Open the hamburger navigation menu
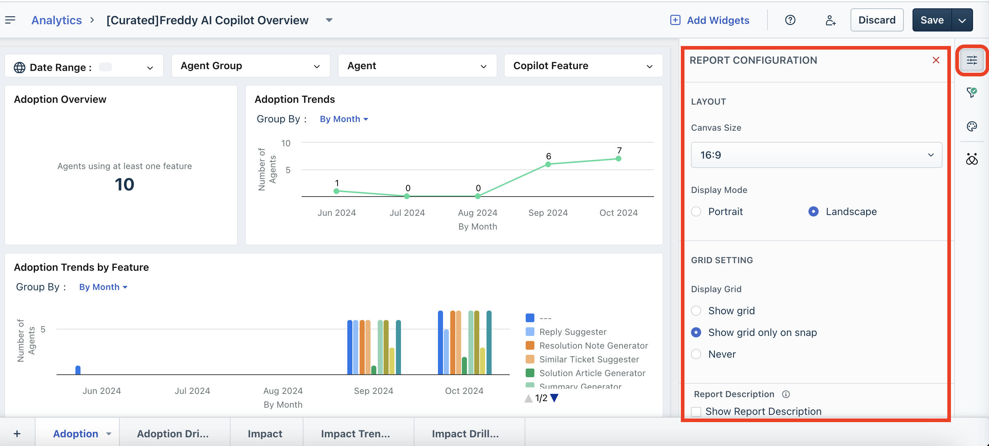 point(11,20)
